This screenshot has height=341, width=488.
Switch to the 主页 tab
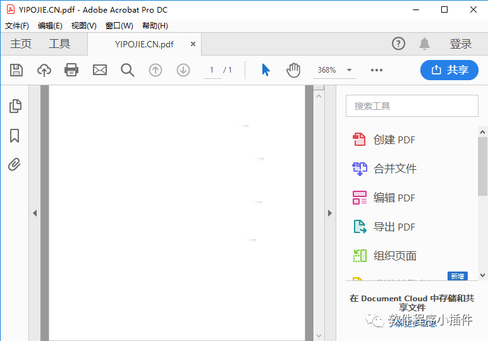(21, 44)
